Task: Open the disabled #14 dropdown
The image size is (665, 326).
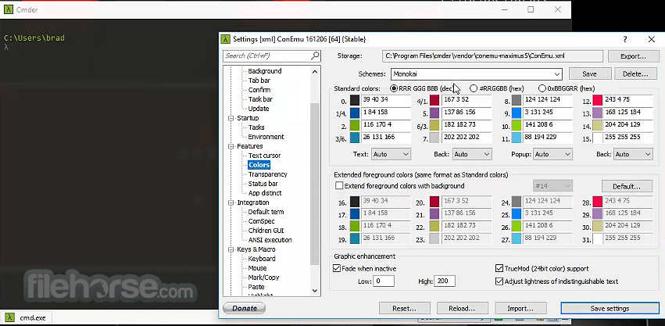Action: [552, 186]
